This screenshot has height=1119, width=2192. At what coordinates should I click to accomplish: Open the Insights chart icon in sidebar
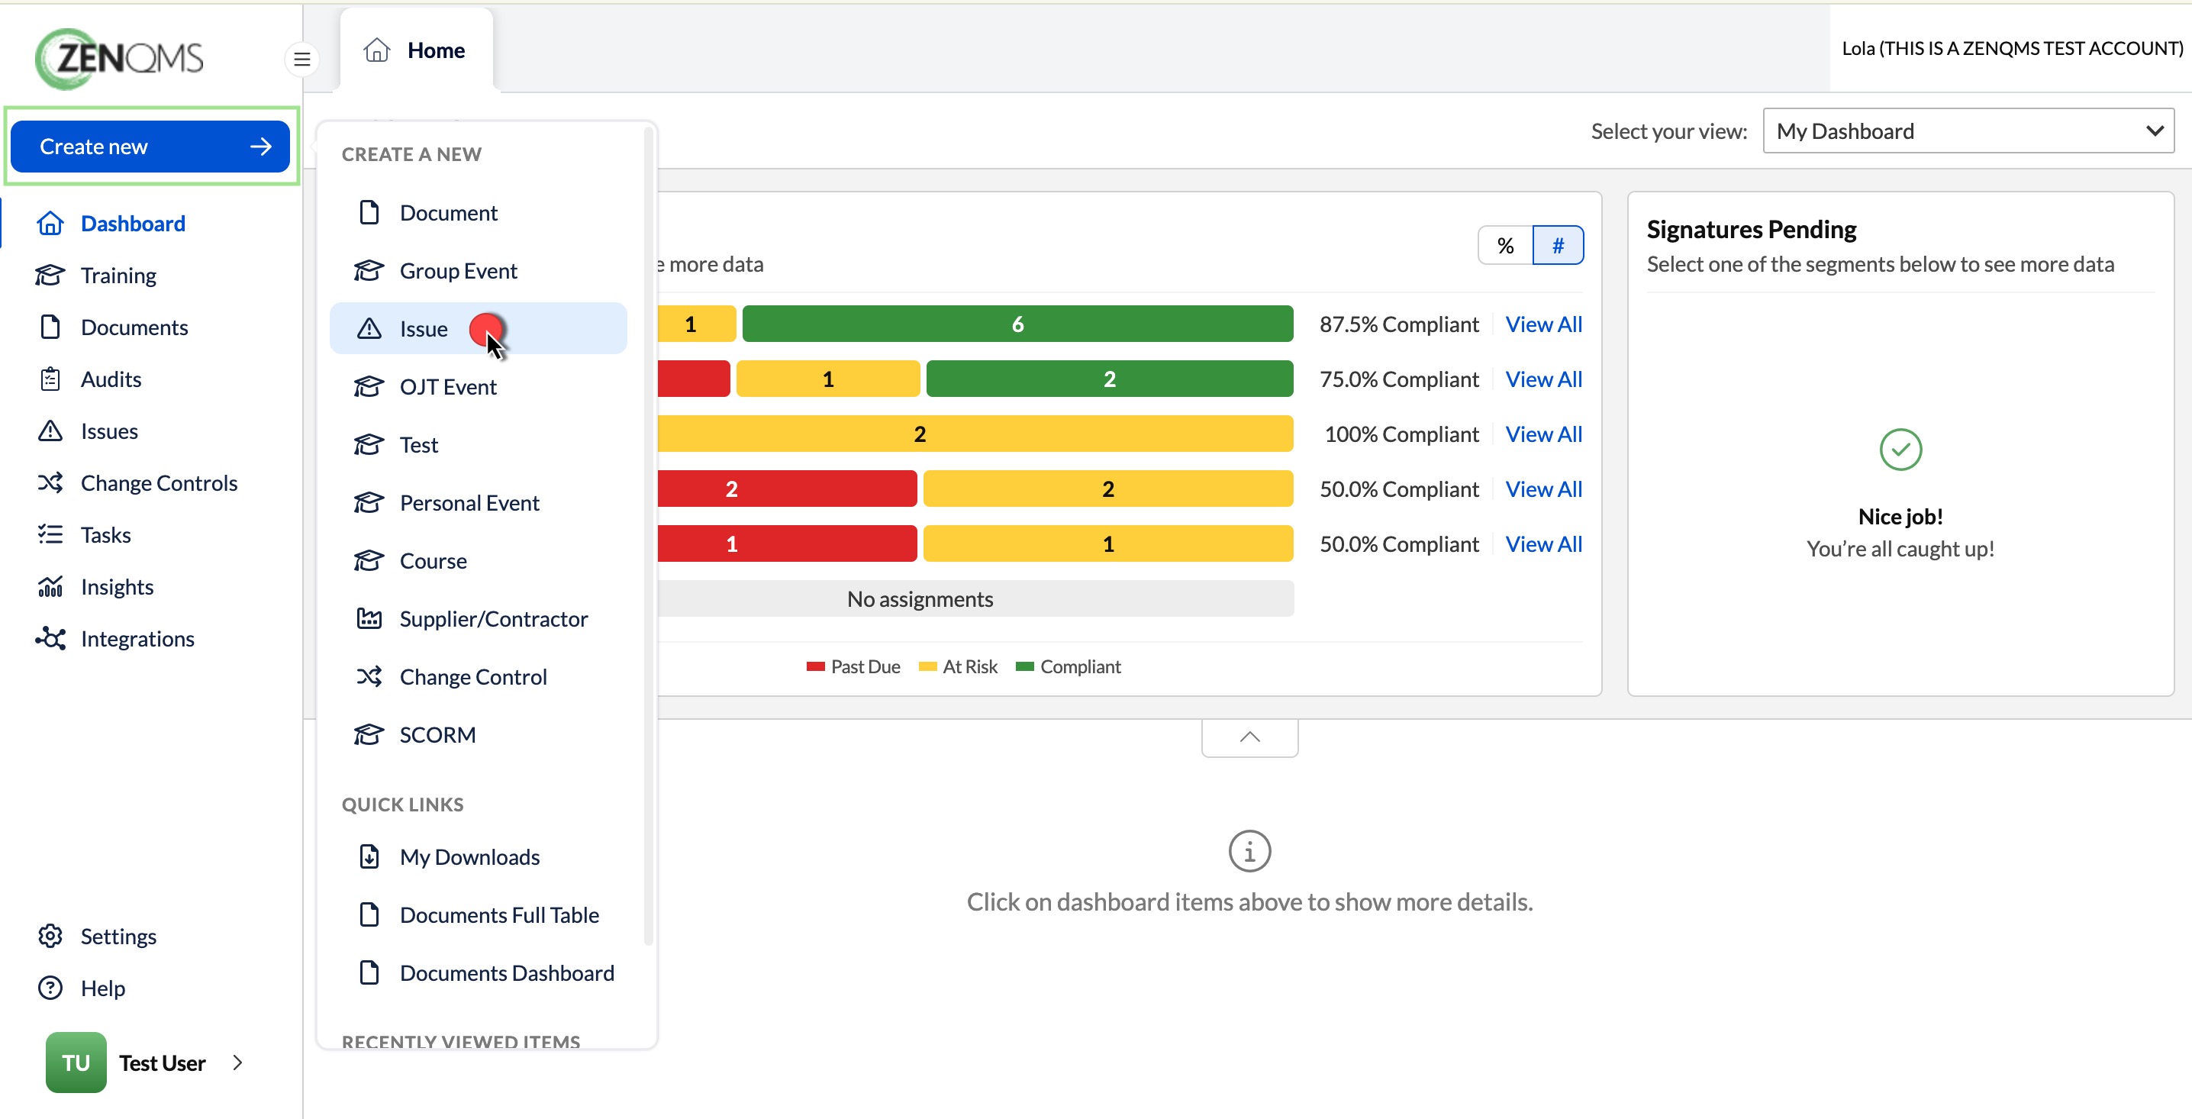[50, 586]
